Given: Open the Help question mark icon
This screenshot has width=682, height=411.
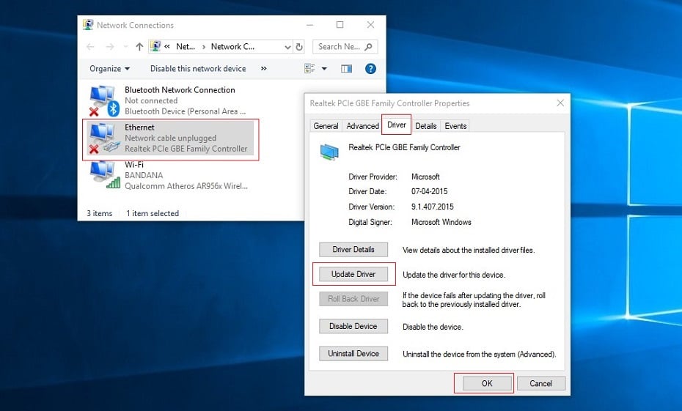Looking at the screenshot, I should 370,69.
